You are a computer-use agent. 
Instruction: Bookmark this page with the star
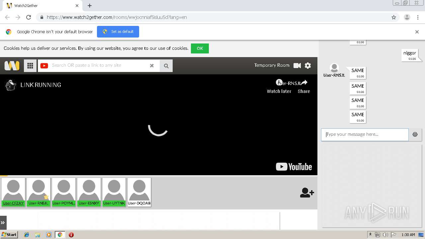(394, 17)
